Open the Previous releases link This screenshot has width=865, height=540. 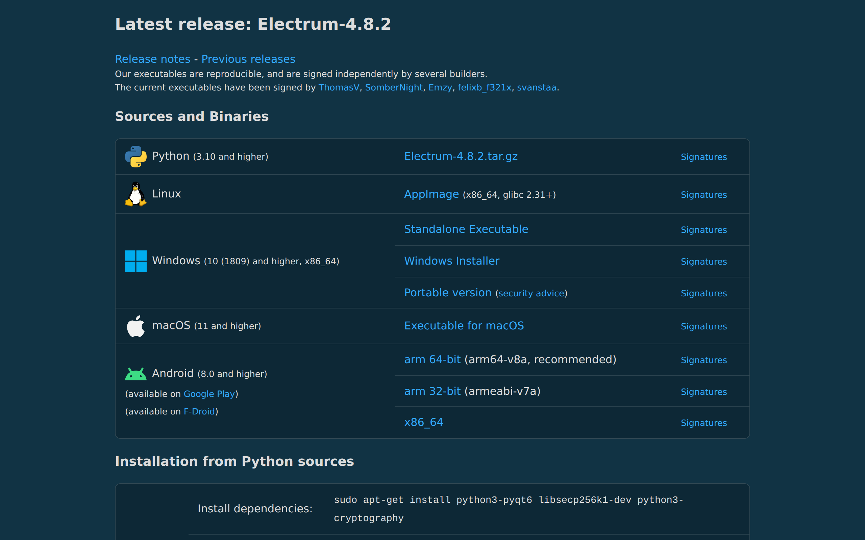(248, 59)
